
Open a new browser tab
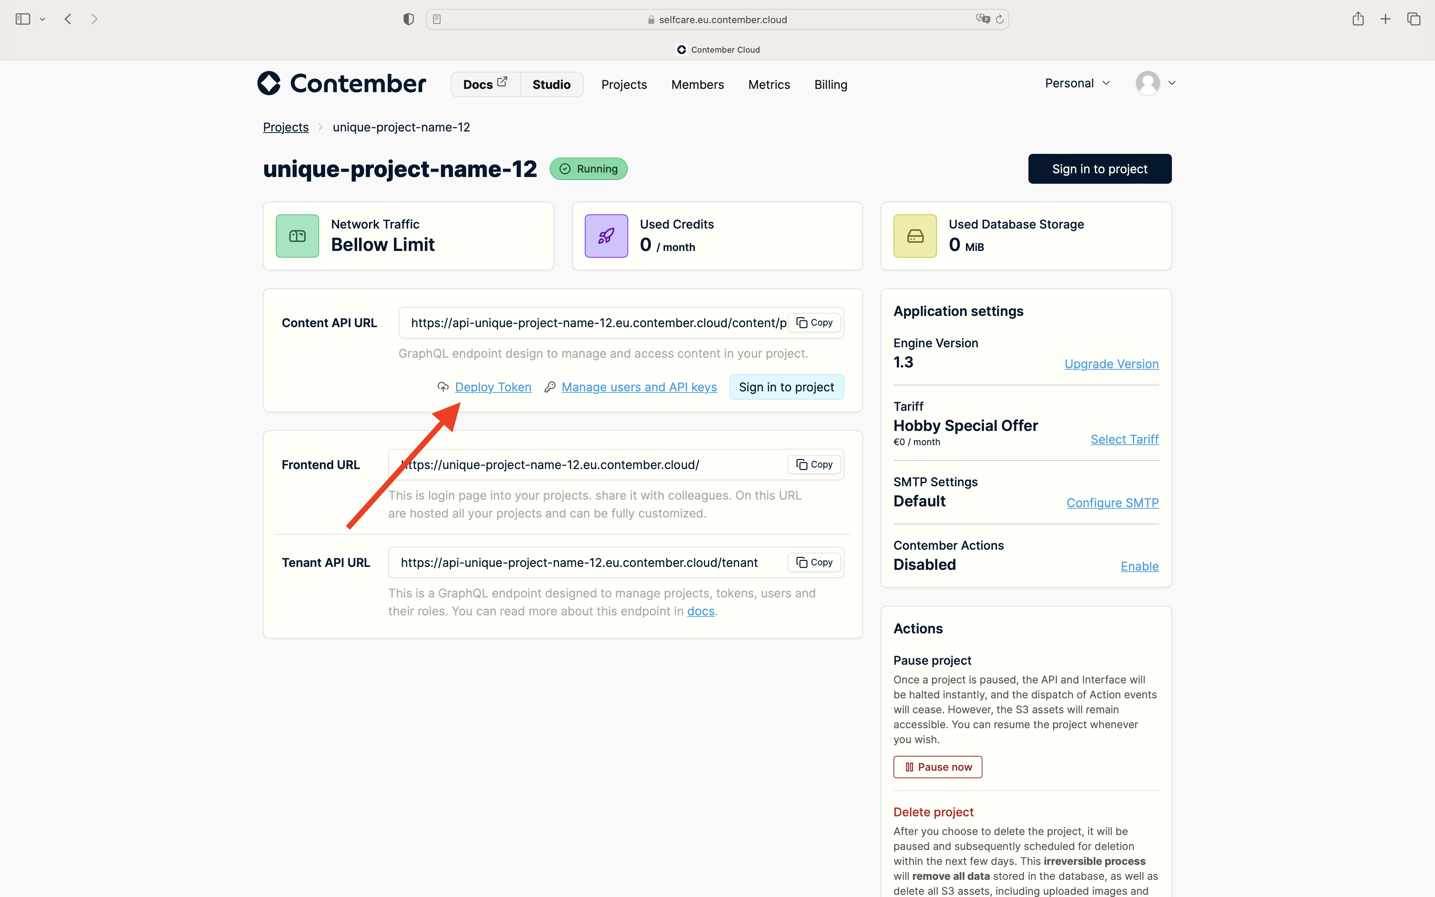click(1385, 18)
